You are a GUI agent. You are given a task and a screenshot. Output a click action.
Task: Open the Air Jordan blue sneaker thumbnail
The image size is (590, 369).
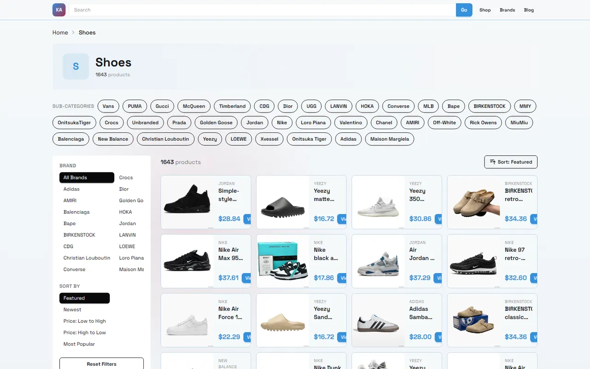click(378, 261)
